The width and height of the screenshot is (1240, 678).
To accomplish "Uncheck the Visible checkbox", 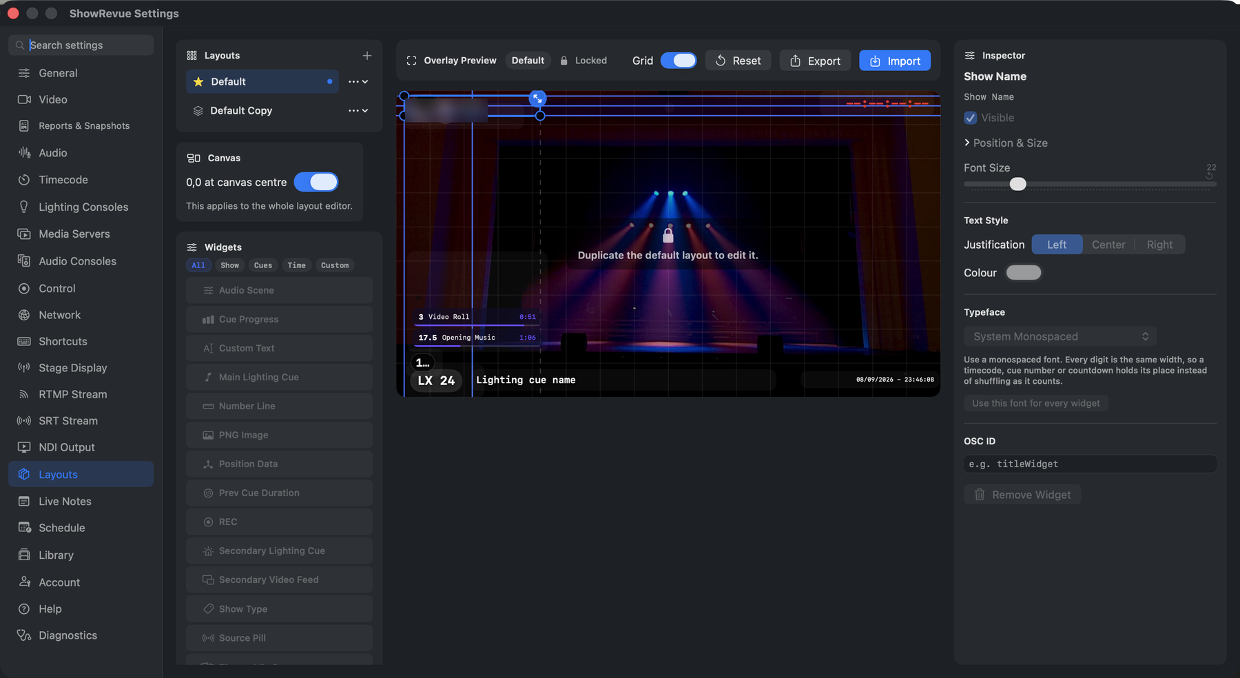I will 971,118.
